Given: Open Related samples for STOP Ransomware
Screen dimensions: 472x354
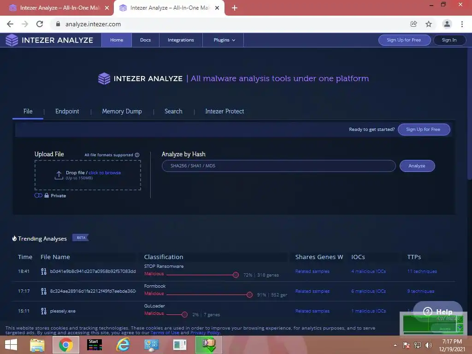Looking at the screenshot, I should click(x=313, y=271).
